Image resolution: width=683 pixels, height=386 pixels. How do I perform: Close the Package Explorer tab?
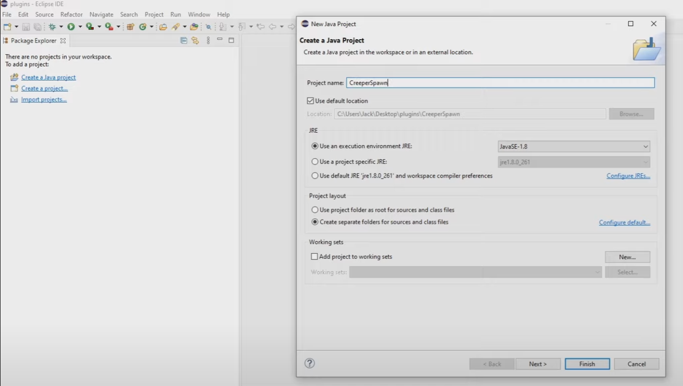pos(63,41)
